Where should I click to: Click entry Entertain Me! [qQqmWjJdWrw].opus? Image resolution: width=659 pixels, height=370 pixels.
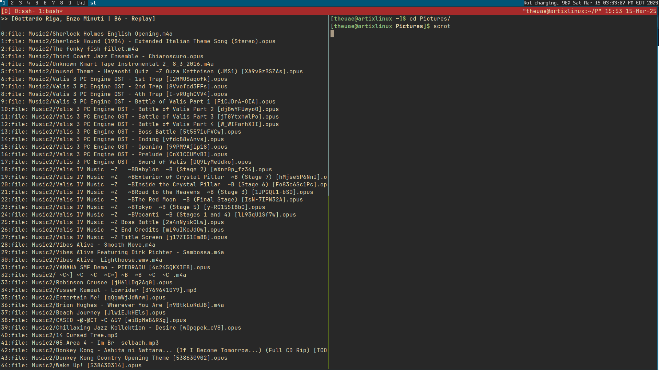pos(83,298)
